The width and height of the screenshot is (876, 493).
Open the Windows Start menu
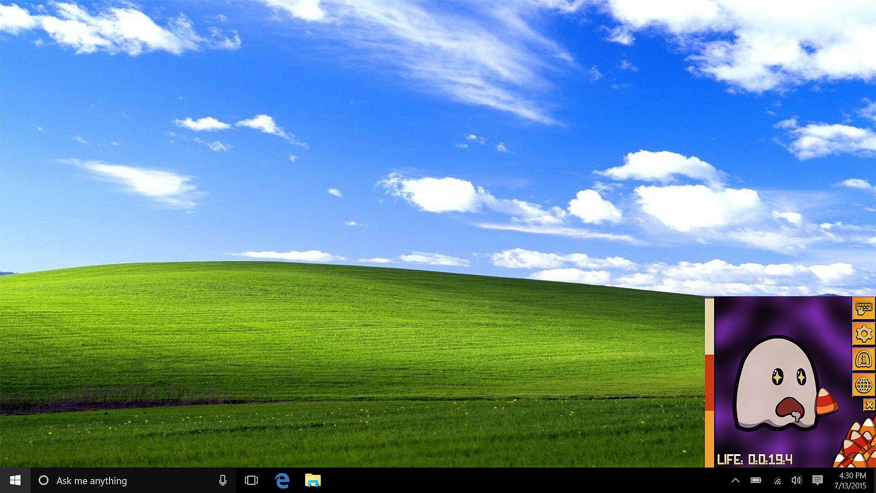[15, 480]
